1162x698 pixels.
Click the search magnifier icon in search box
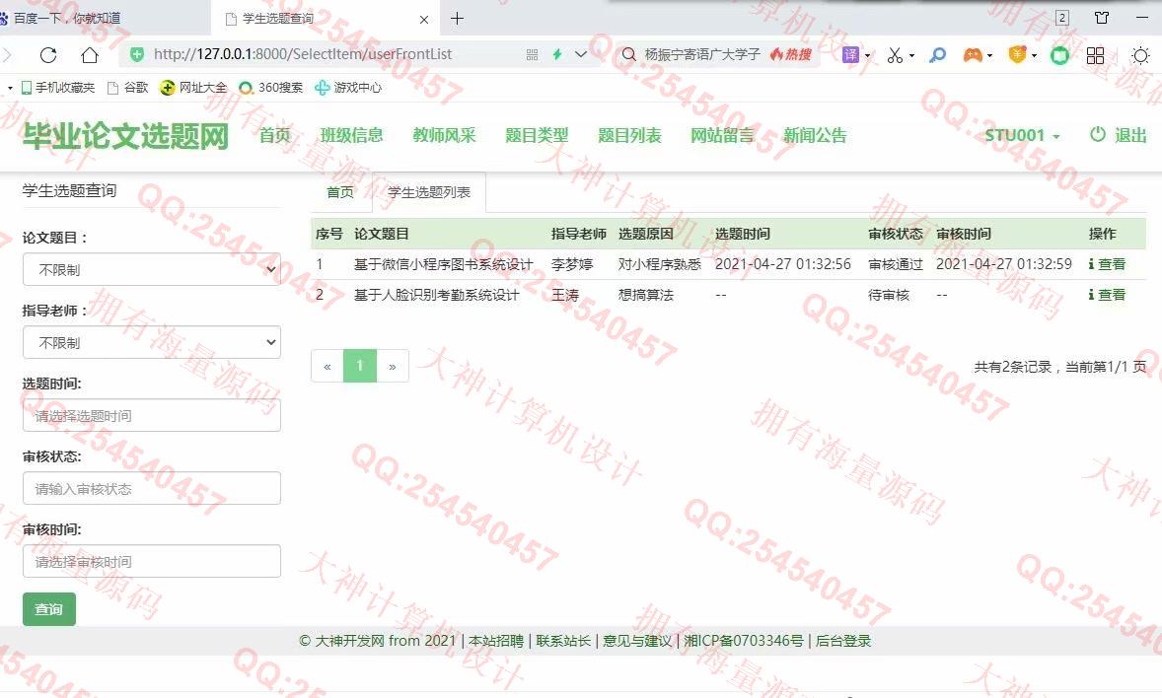629,55
